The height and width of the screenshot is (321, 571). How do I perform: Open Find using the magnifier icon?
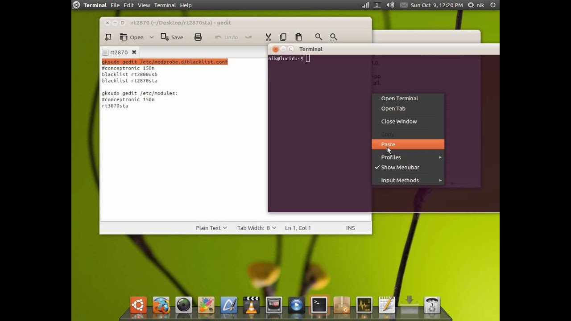tap(319, 37)
